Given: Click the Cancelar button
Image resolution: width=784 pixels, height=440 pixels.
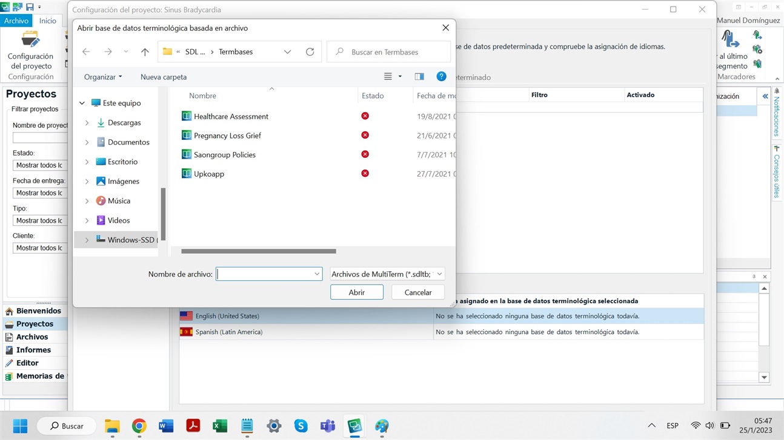Looking at the screenshot, I should [x=418, y=292].
